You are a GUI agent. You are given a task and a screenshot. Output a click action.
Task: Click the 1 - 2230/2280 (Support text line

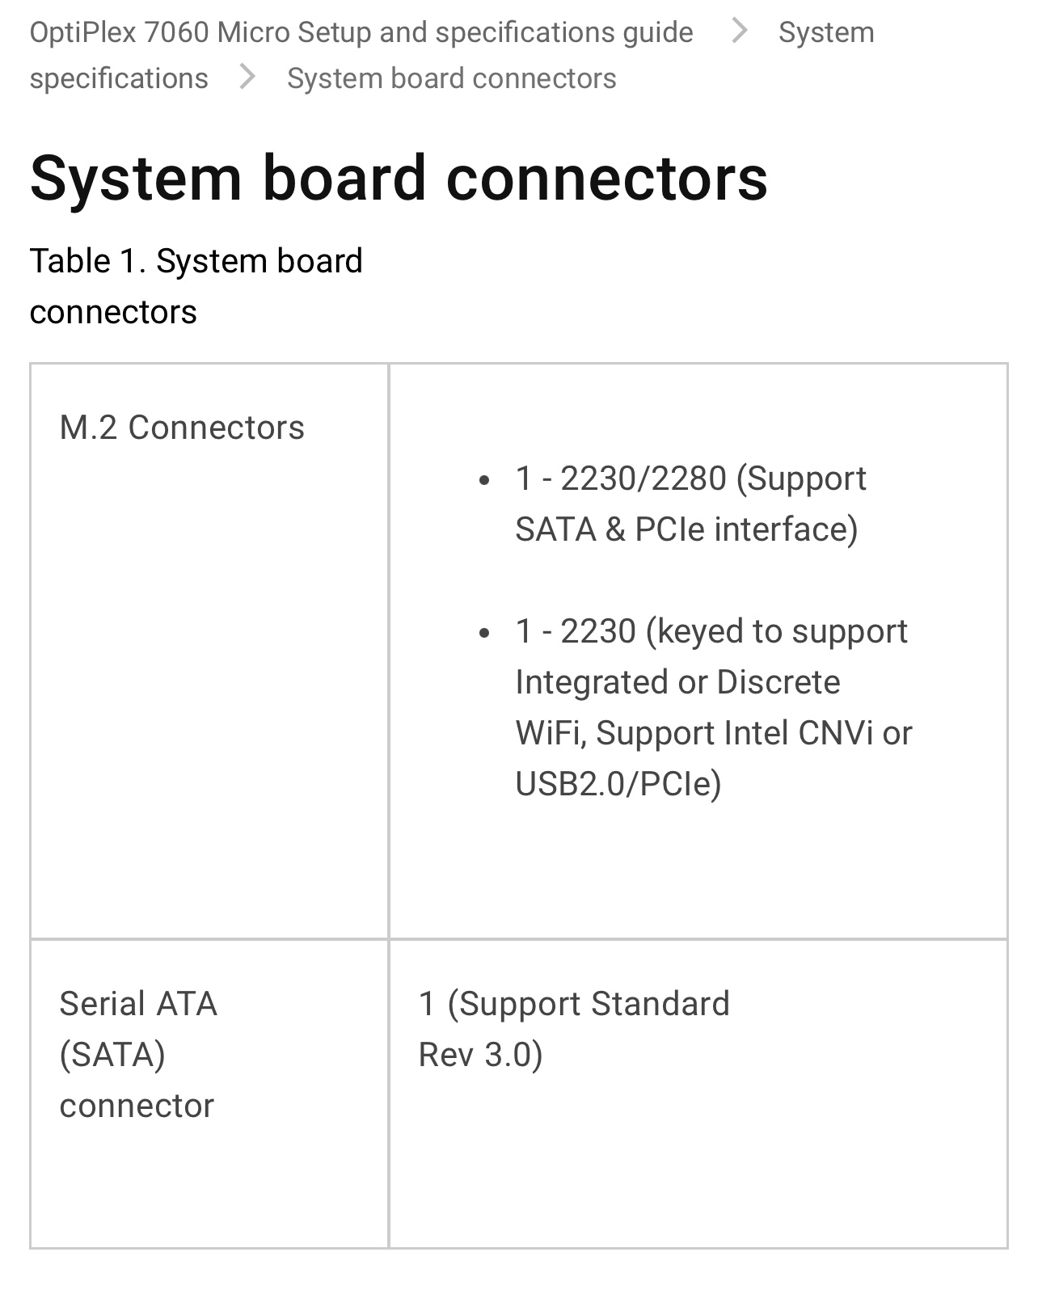point(690,478)
